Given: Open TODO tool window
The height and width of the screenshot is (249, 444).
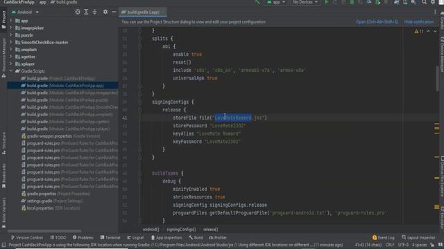Looking at the screenshot, I should (x=58, y=237).
